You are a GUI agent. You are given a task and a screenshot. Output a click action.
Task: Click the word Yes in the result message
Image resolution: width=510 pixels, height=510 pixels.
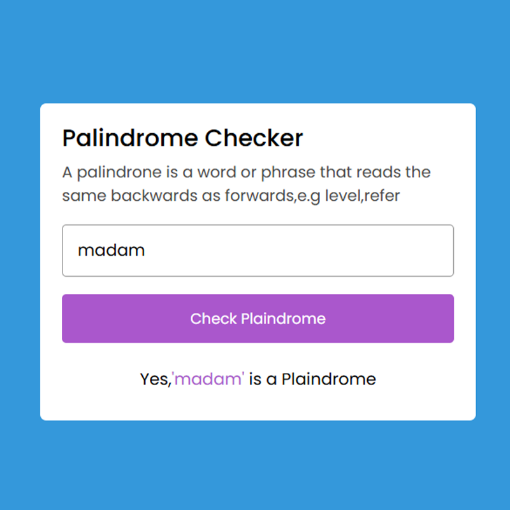pyautogui.click(x=154, y=379)
